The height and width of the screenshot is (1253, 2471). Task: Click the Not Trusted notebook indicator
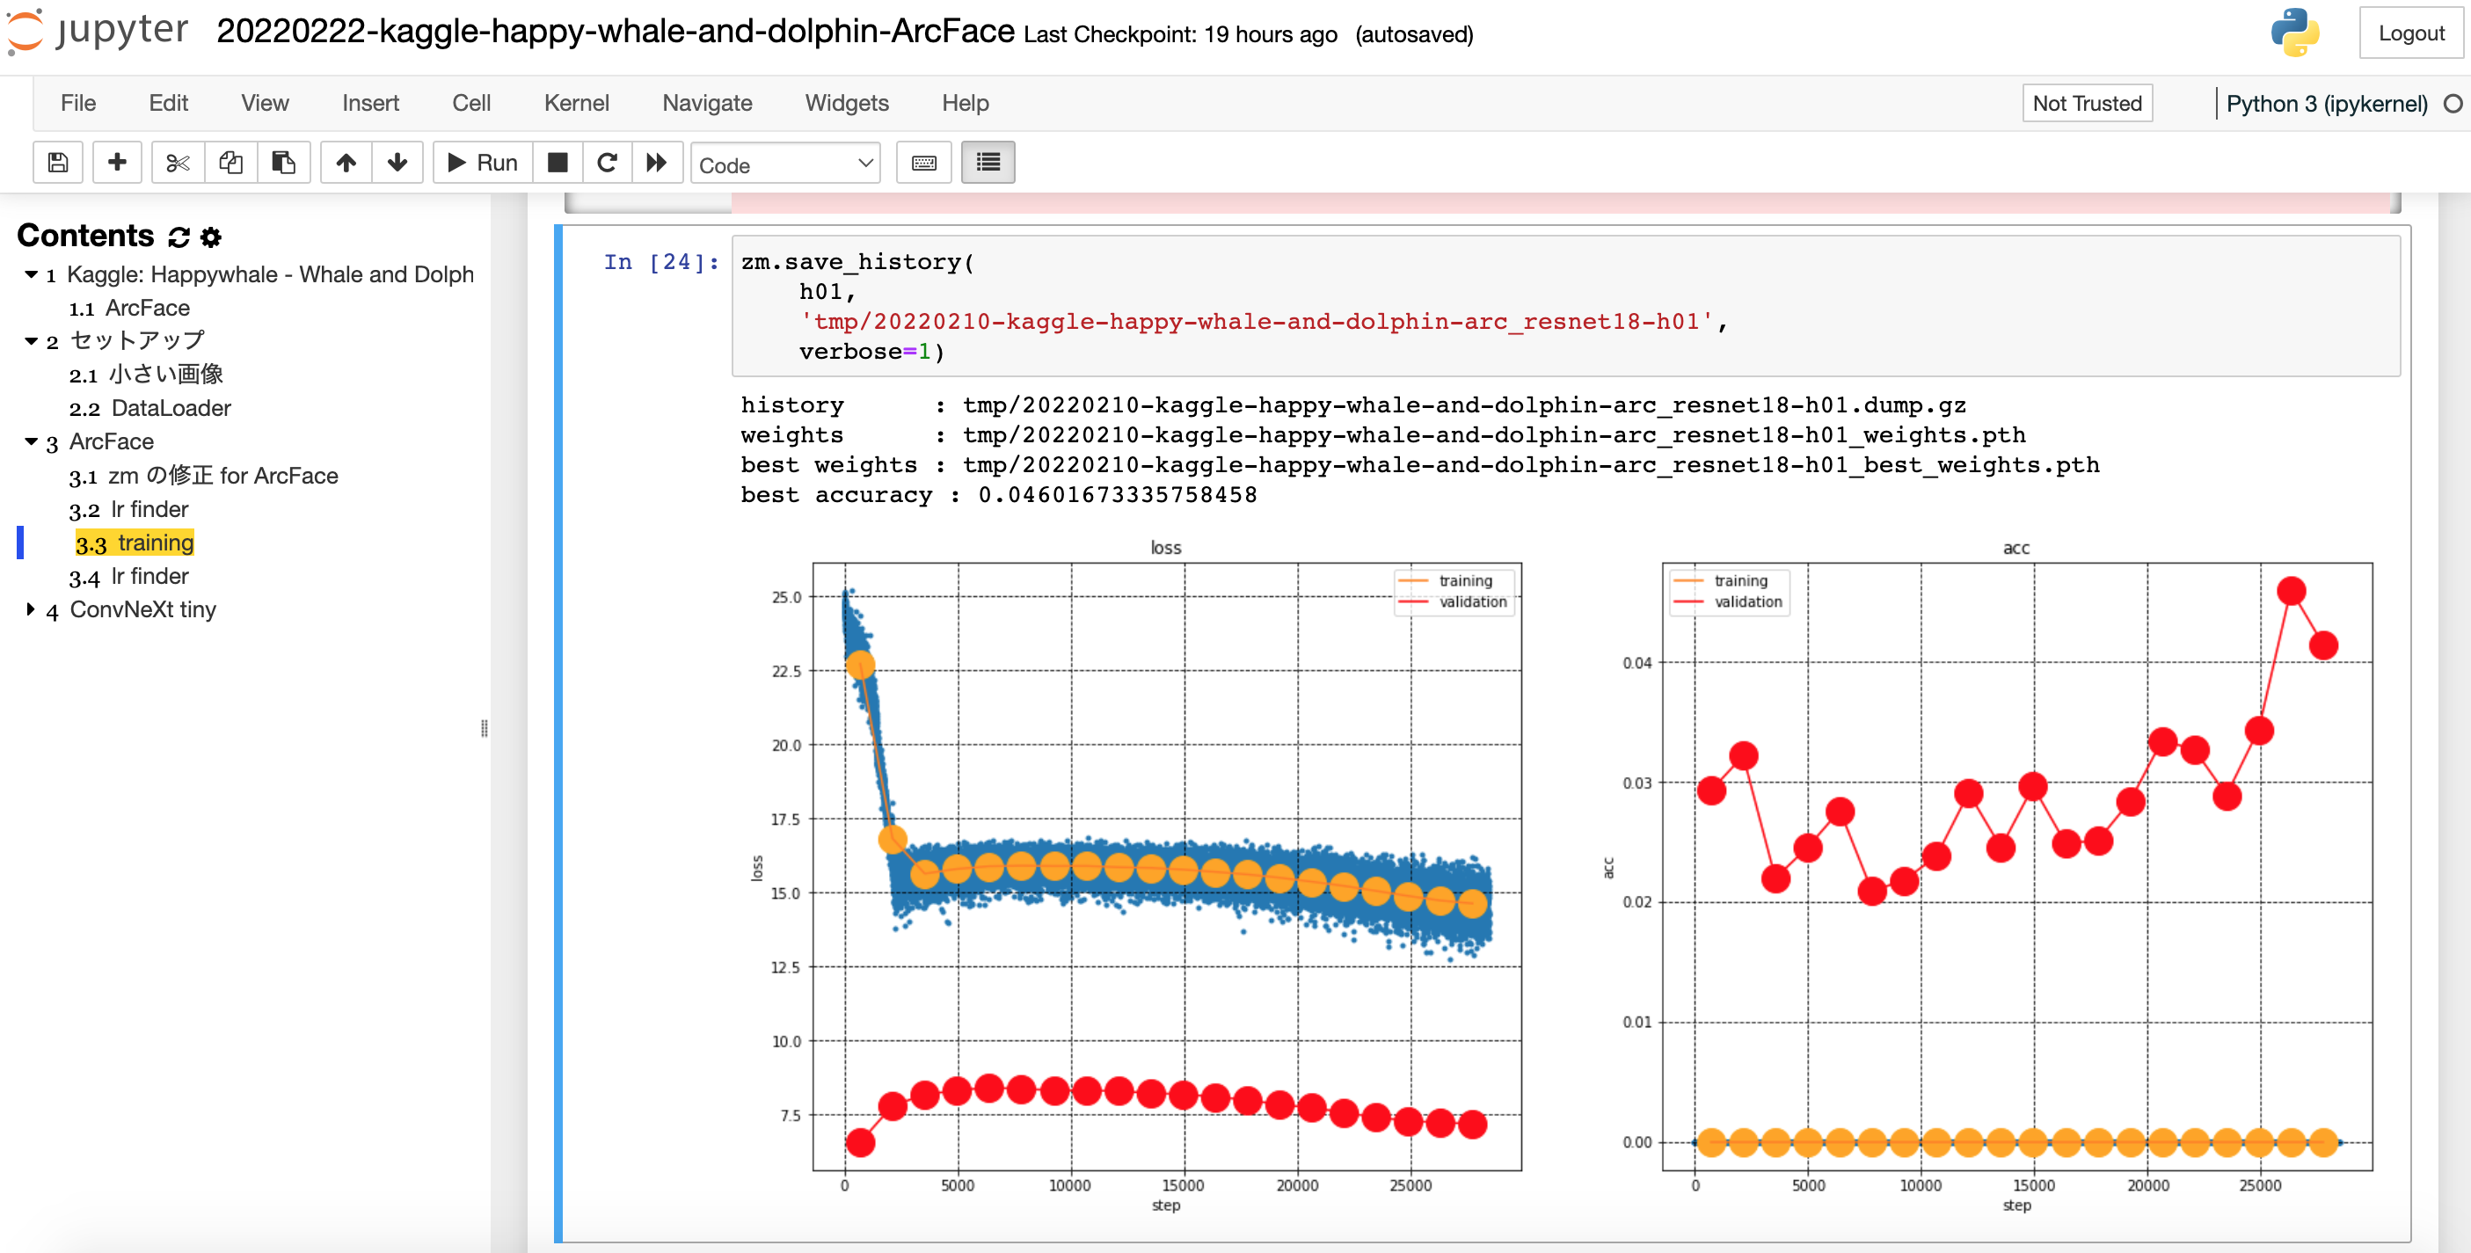point(2088,104)
